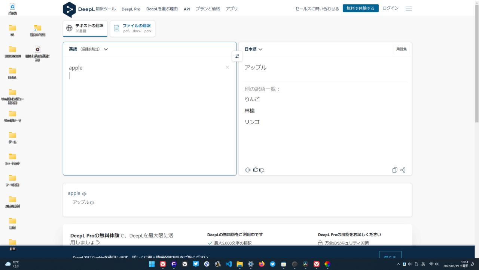The width and height of the screenshot is (479, 270).
Task: Choose alternative translation 林檎
Action: click(250, 111)
